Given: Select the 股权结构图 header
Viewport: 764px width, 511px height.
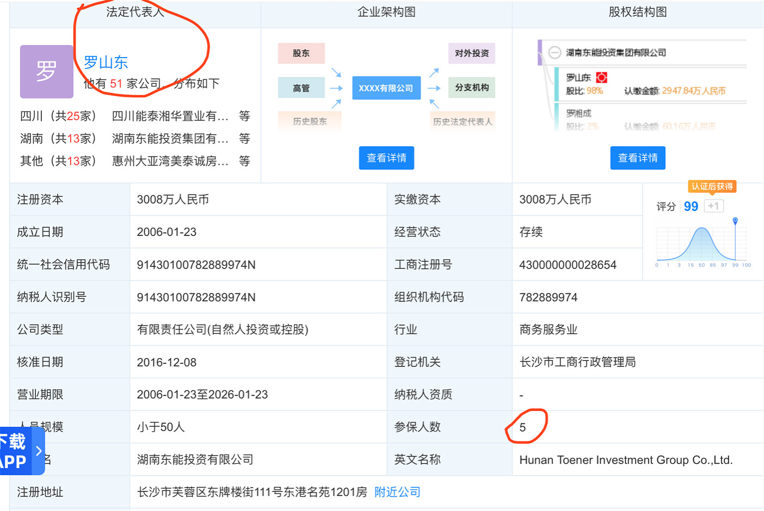Looking at the screenshot, I should pyautogui.click(x=638, y=12).
